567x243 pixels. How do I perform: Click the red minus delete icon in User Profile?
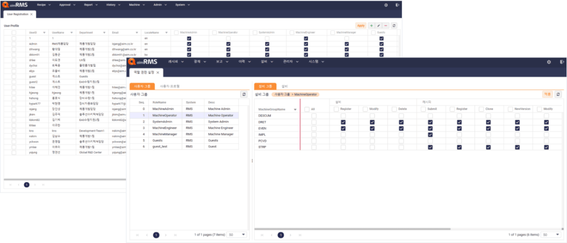click(x=385, y=25)
